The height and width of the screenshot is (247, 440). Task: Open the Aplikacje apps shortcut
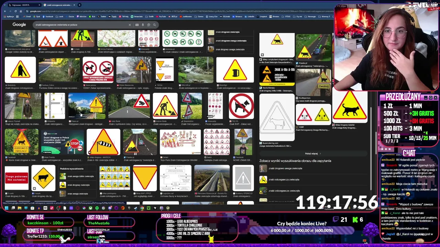tap(9, 16)
